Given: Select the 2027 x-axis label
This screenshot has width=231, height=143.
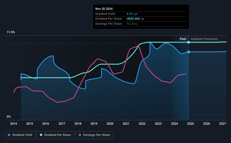Looking at the screenshot, I should pos(223,124).
